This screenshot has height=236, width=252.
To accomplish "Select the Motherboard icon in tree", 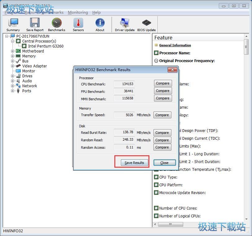I will 18,51.
